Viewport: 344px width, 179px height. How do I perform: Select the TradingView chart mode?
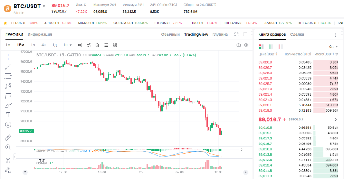coord(196,34)
